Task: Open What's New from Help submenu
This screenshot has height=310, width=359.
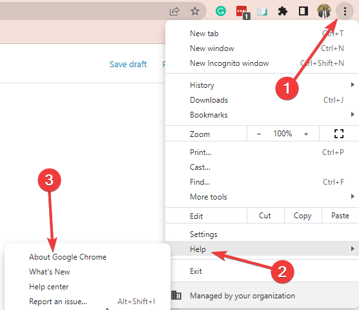Action: pyautogui.click(x=87, y=272)
